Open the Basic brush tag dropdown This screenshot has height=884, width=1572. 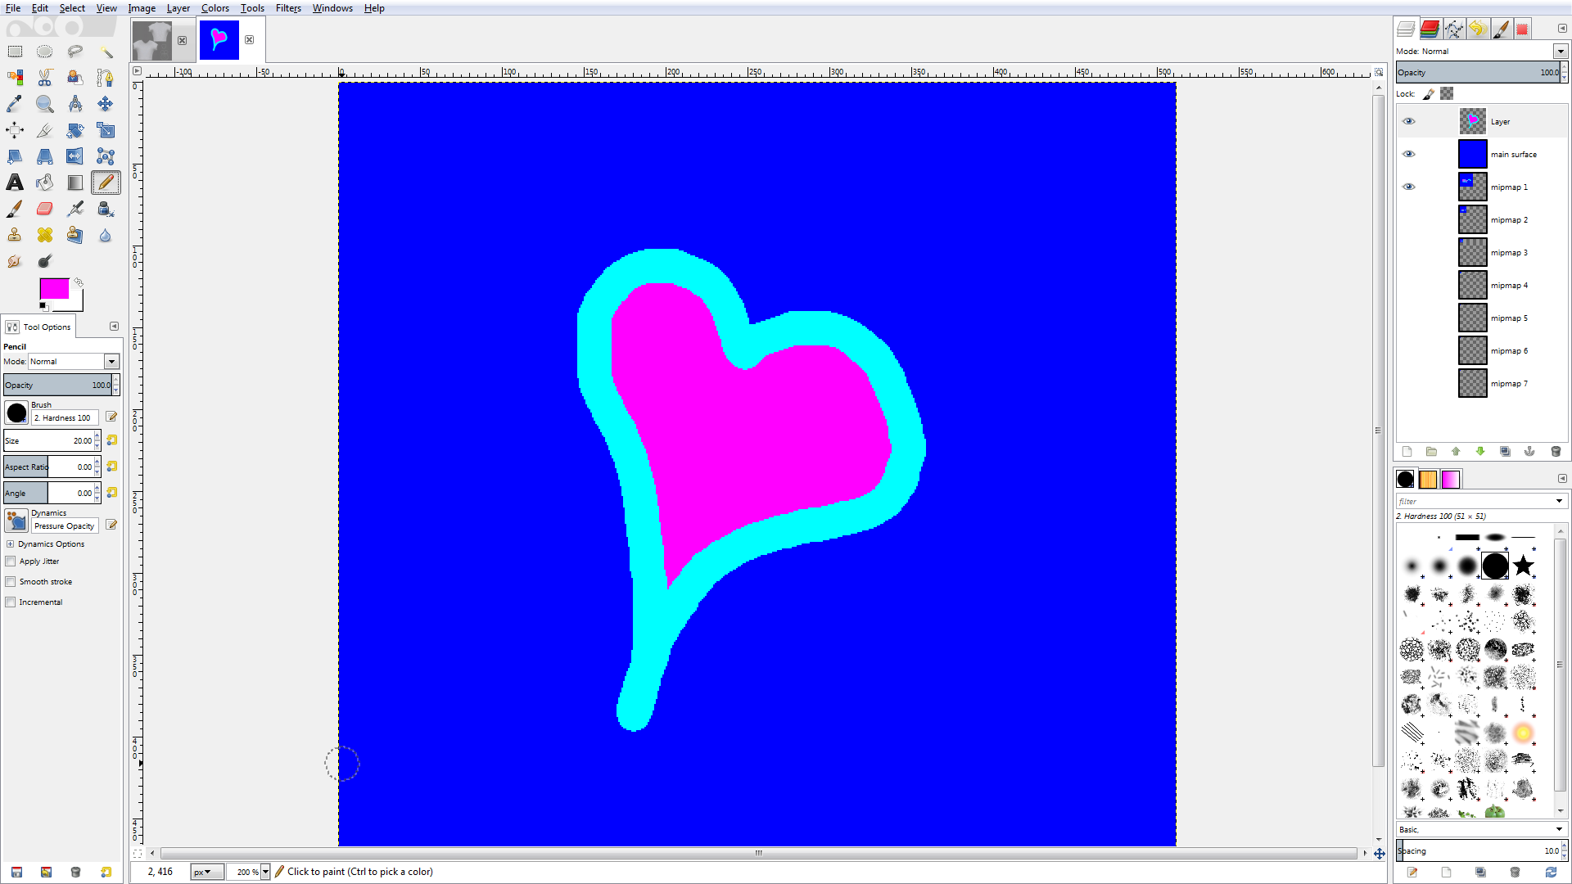pyautogui.click(x=1559, y=830)
